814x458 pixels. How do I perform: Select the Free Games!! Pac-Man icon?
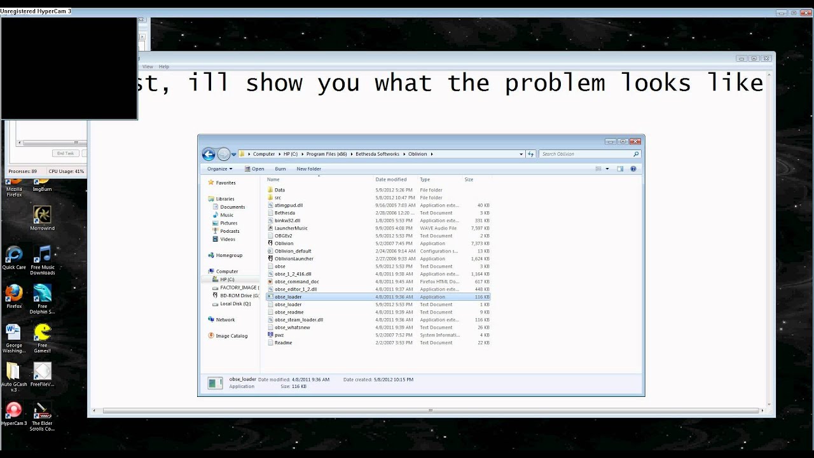click(43, 338)
